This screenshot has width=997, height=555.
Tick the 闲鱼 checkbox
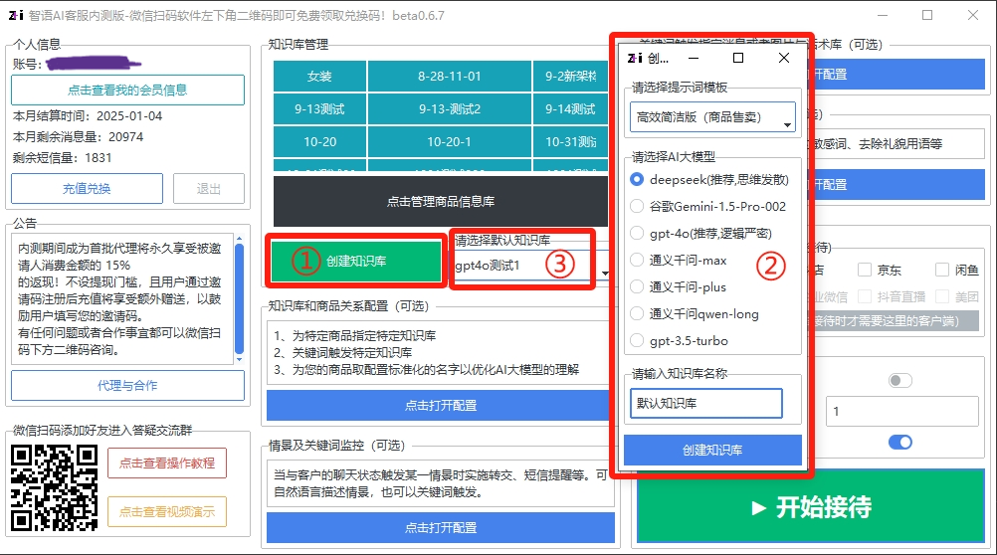click(x=941, y=270)
